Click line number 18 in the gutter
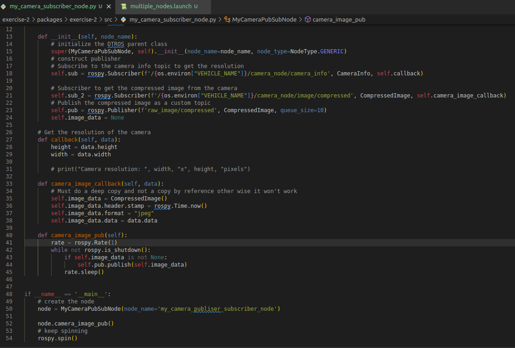 [9, 74]
